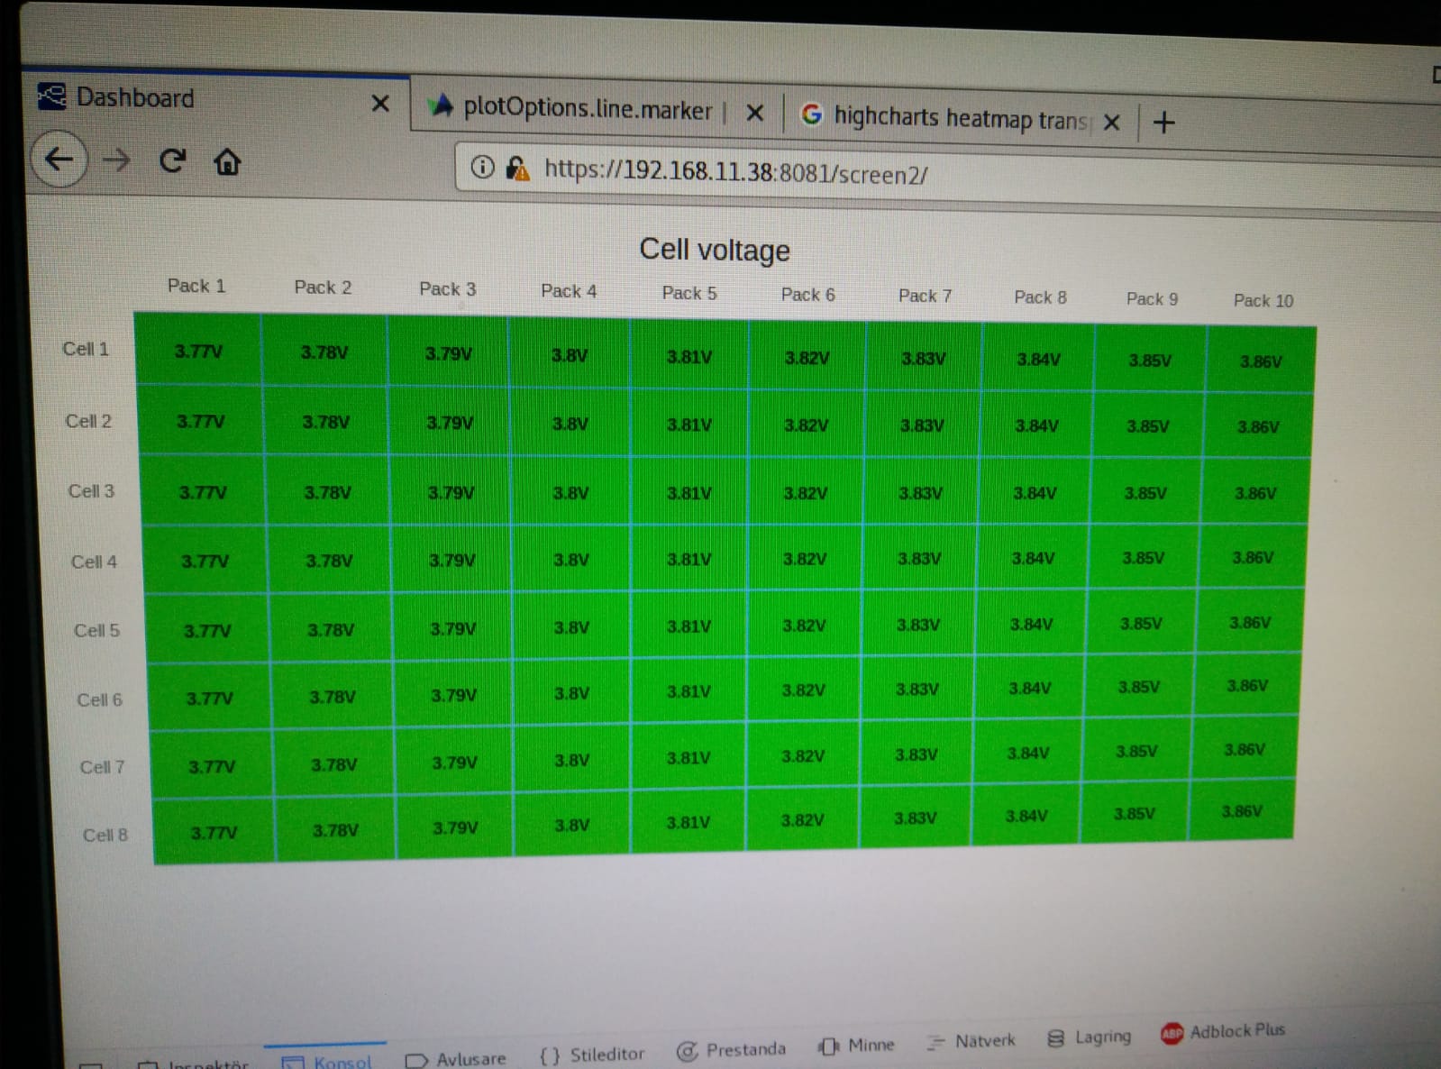The width and height of the screenshot is (1441, 1069).
Task: Select the 3.78V cell in Cell 5 row
Action: (331, 629)
